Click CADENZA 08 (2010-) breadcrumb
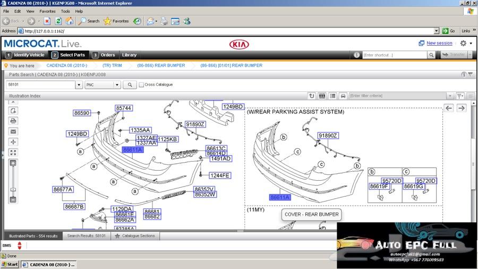 coord(67,65)
